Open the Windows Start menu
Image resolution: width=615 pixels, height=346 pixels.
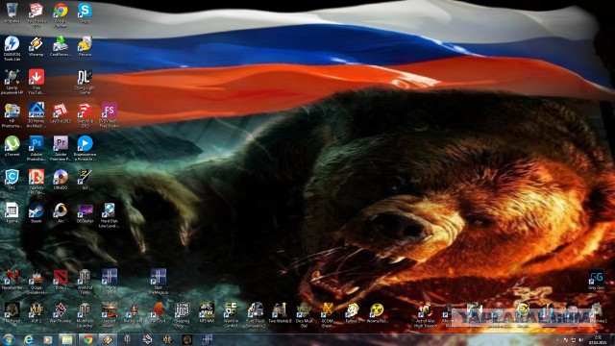point(9,339)
